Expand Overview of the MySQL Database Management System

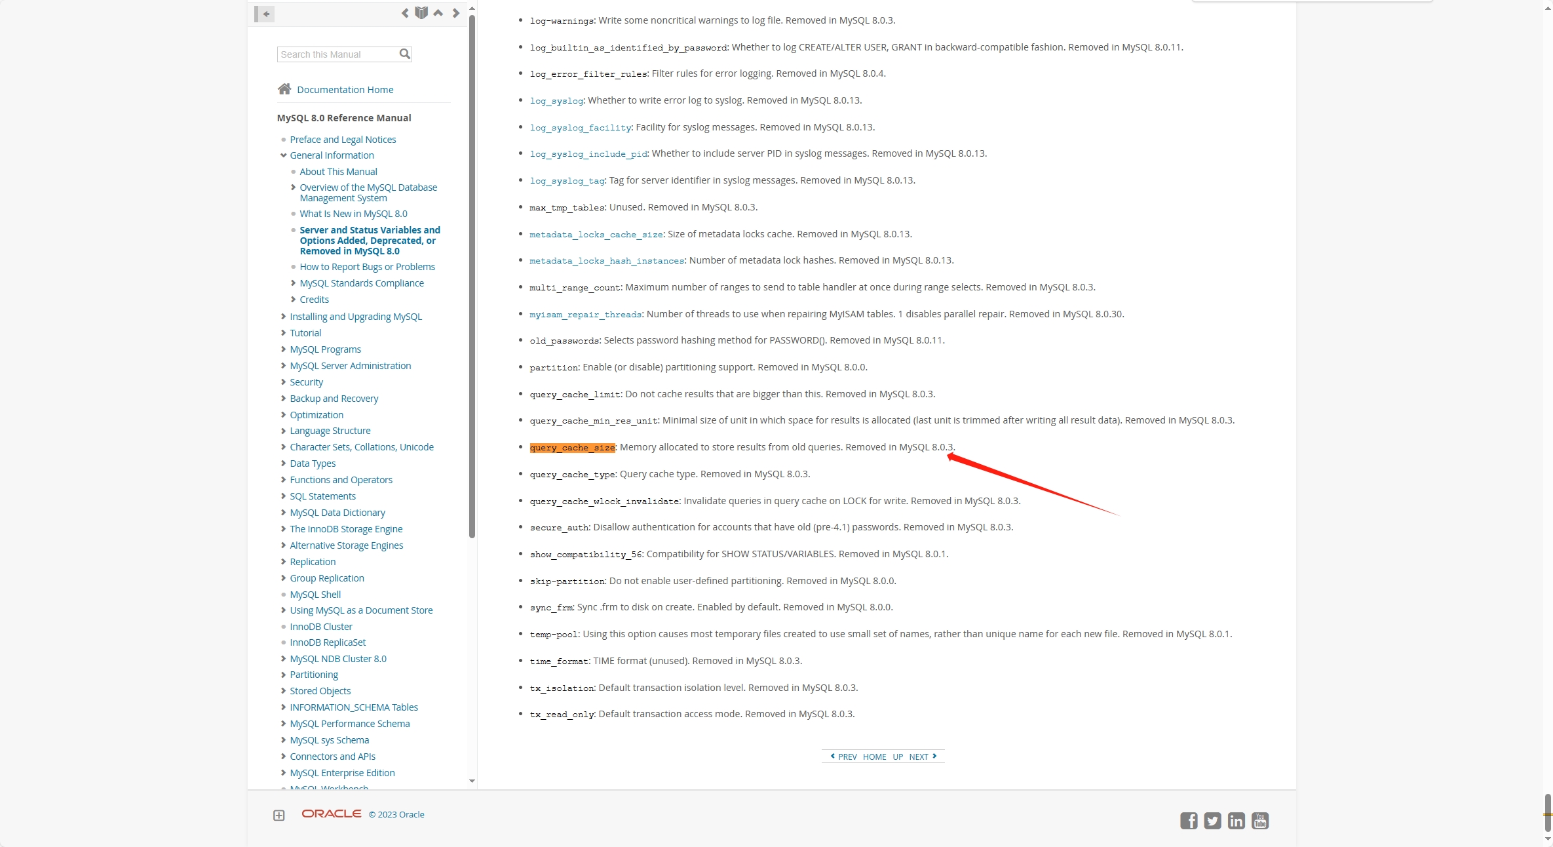pos(293,187)
